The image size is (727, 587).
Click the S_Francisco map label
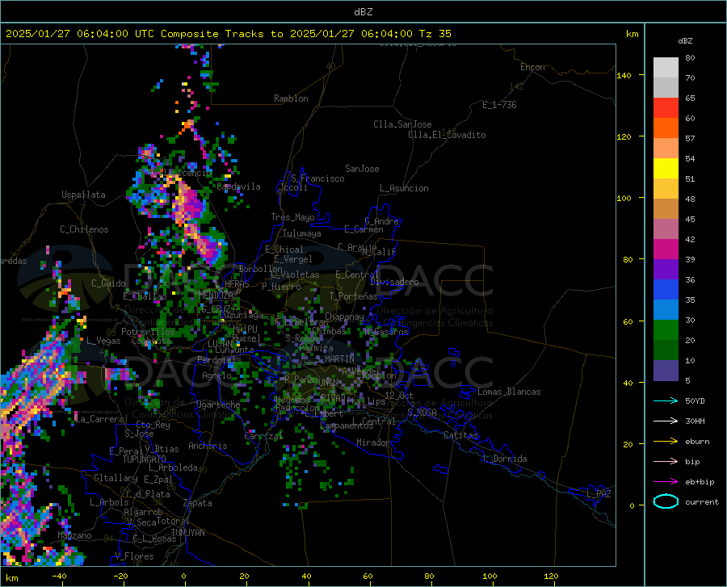pos(317,178)
